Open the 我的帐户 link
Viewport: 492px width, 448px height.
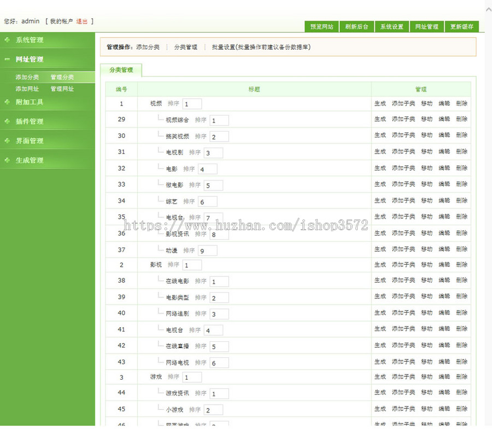coord(61,21)
